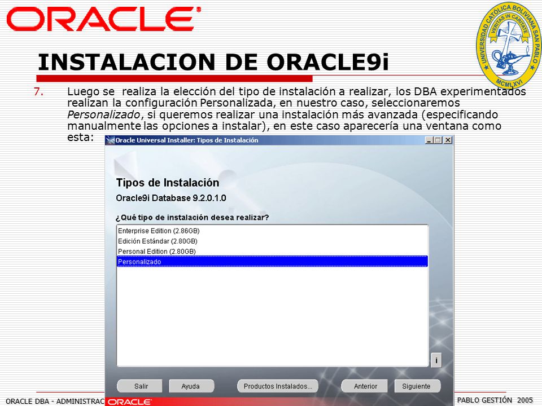Maximize the Oracle Universal Installer window
The width and height of the screenshot is (542, 406).
[x=438, y=140]
